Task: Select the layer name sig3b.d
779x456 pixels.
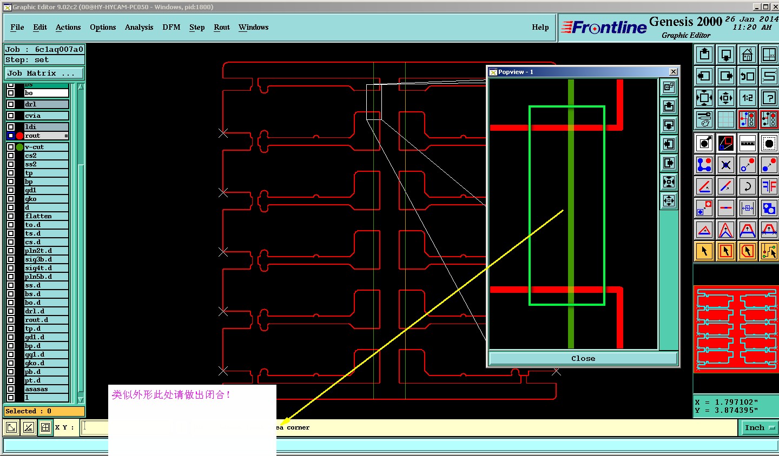Action: pyautogui.click(x=47, y=259)
